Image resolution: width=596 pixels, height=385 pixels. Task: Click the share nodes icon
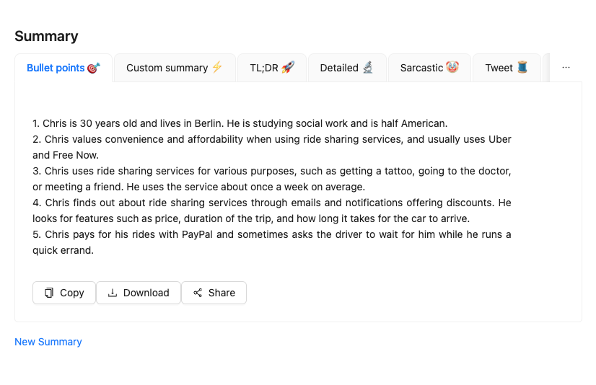point(198,293)
